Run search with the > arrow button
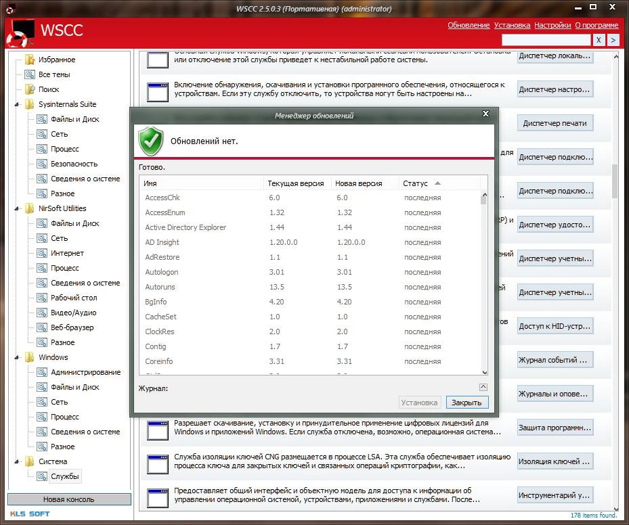The image size is (629, 525). pyautogui.click(x=613, y=40)
